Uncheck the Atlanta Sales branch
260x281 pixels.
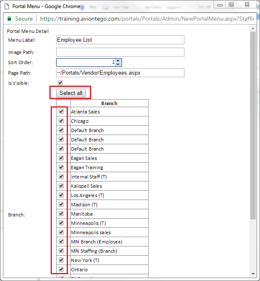(x=61, y=111)
